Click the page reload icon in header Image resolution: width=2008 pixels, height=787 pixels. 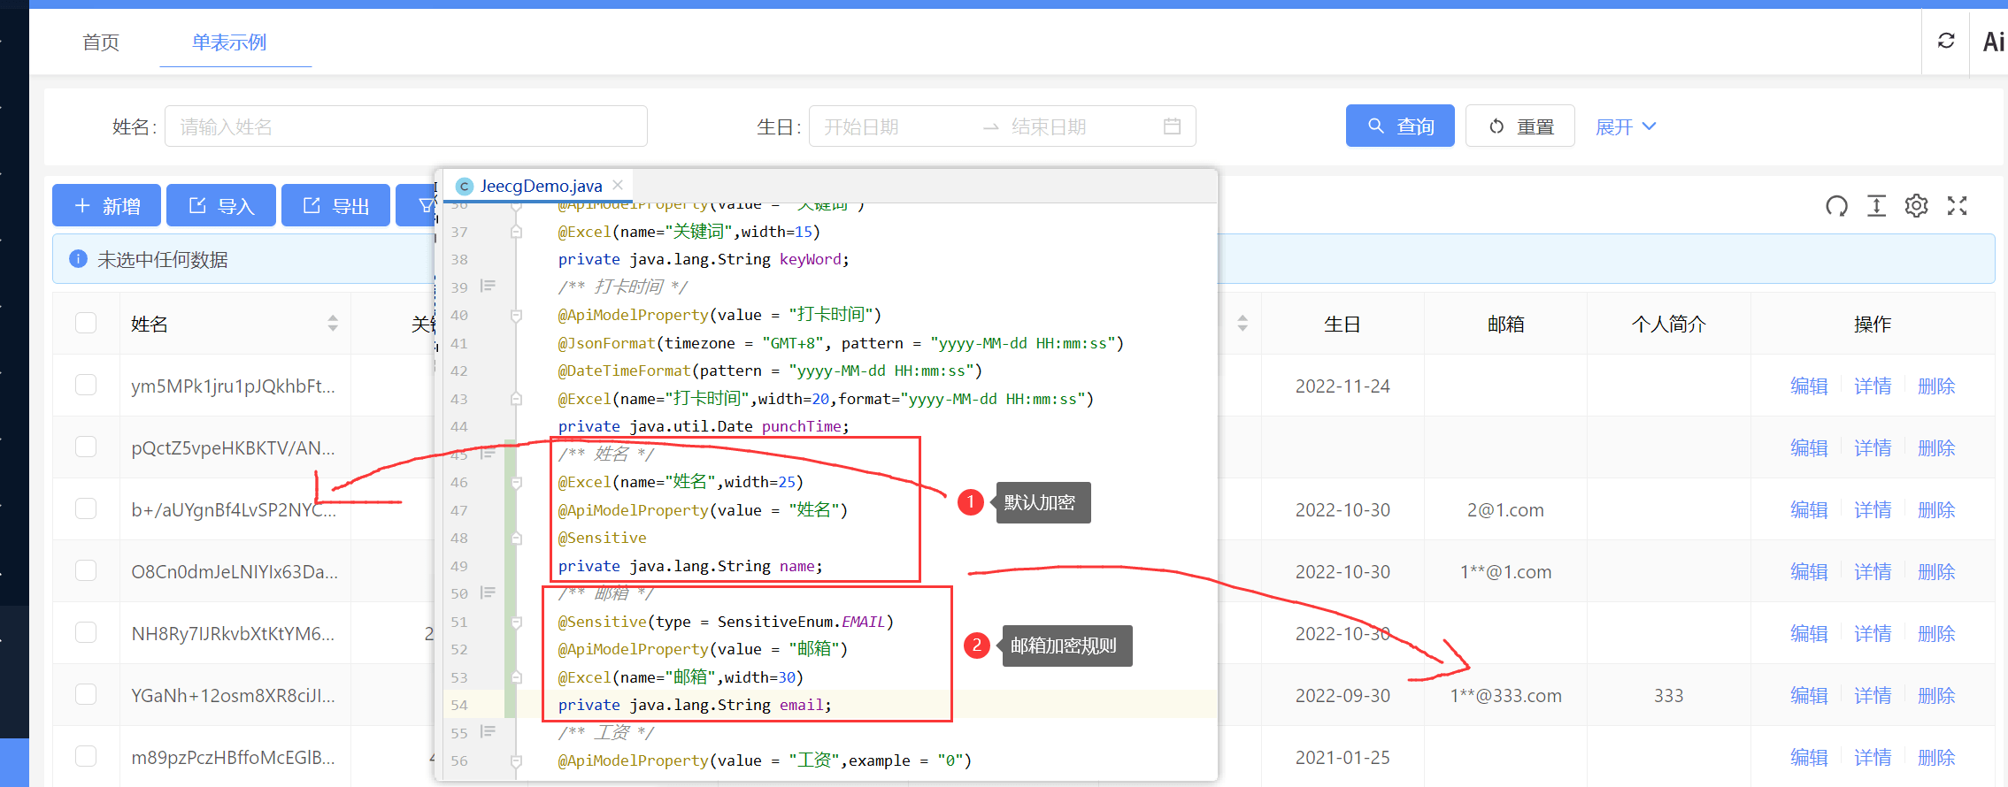pyautogui.click(x=1946, y=41)
